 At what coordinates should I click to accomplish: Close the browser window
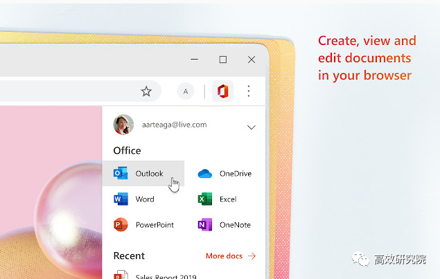click(252, 60)
